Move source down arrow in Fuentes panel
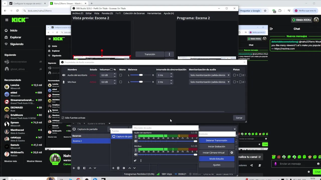 [134, 168]
